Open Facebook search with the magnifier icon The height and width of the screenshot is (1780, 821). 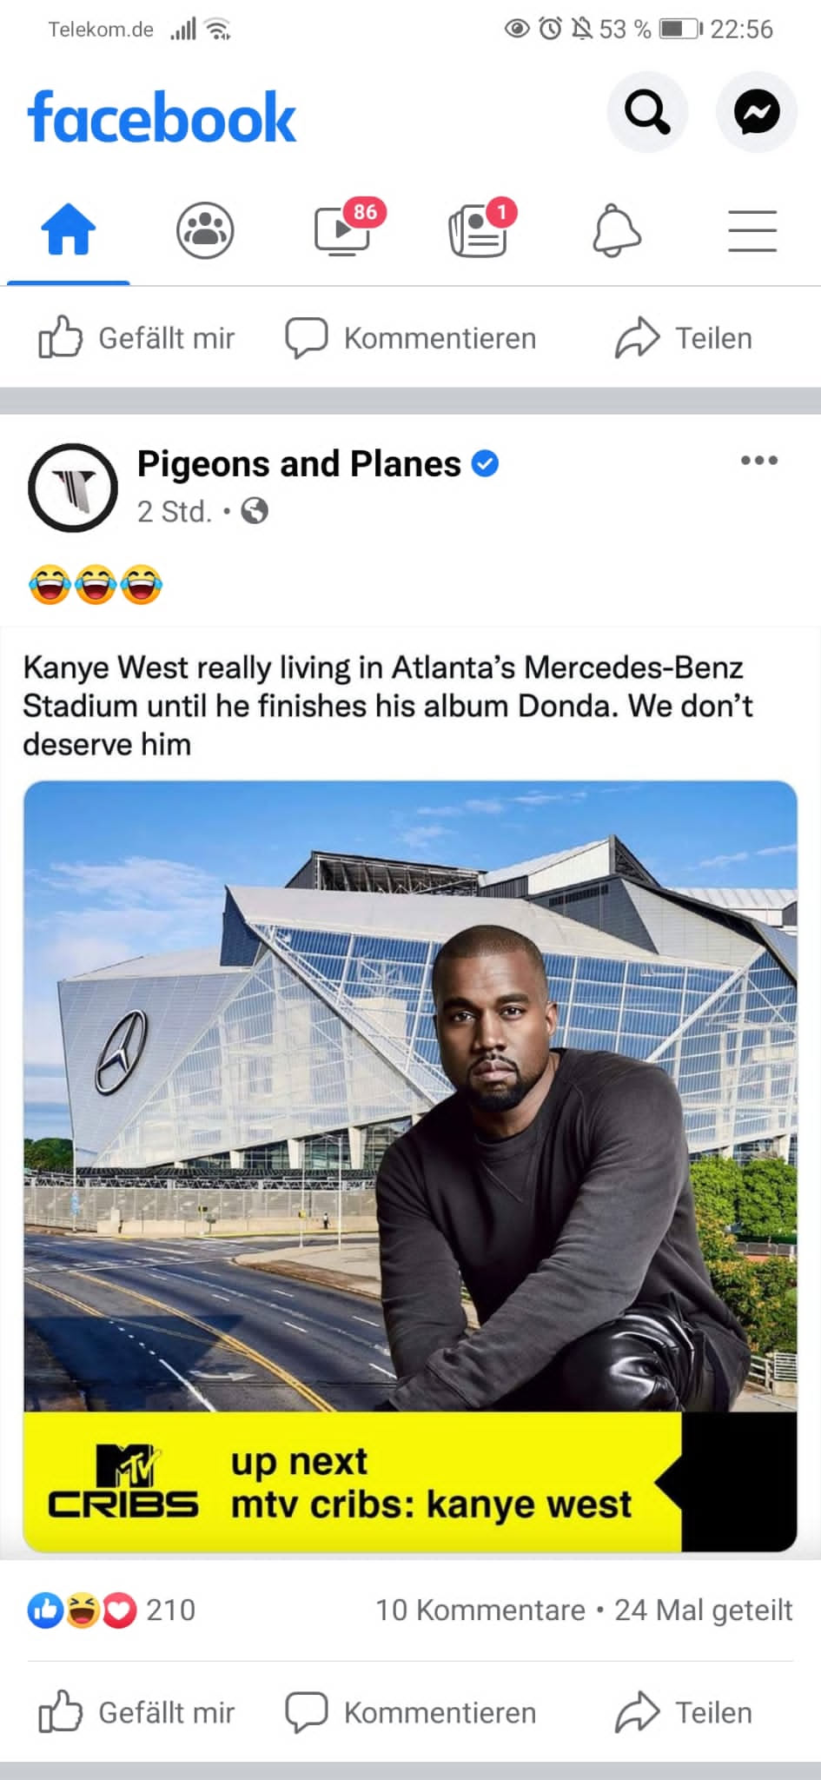(647, 112)
